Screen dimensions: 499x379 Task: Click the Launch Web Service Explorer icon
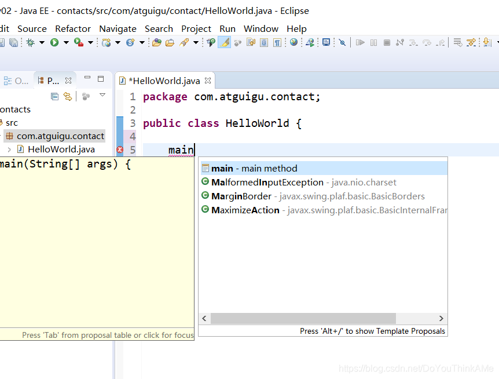(x=310, y=42)
